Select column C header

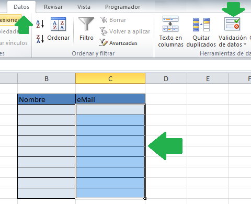tap(110, 78)
